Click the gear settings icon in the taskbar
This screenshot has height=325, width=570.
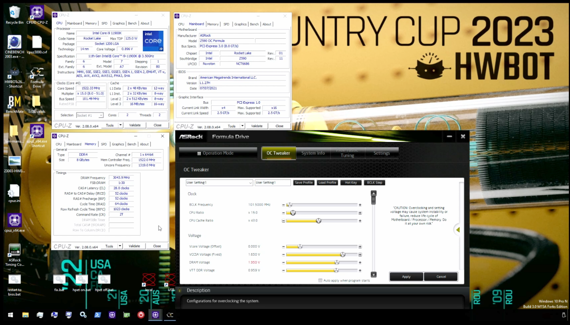click(x=83, y=315)
